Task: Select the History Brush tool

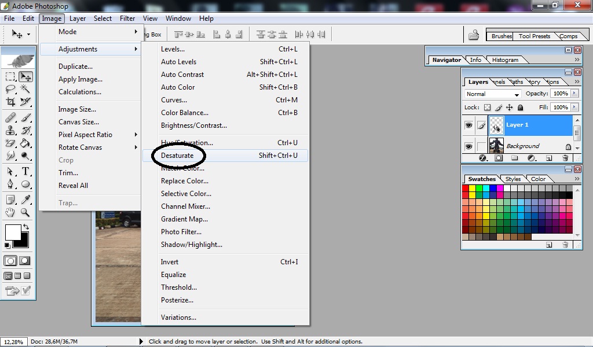Action: 25,131
